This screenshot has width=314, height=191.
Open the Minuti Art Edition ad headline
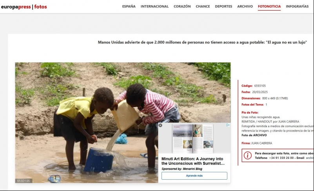[x=193, y=161]
